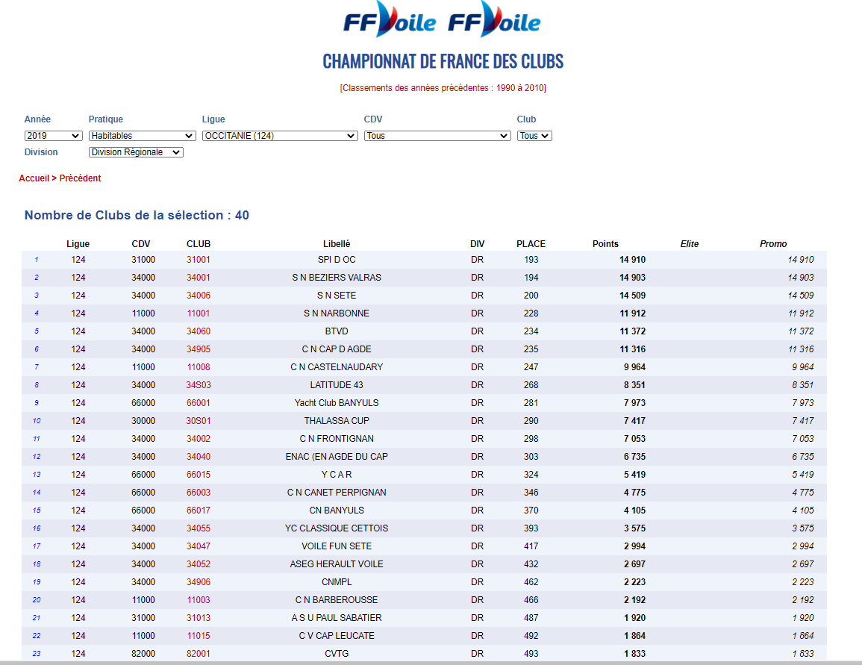This screenshot has width=862, height=665.
Task: Open club code 31001 SPI D OC
Action: click(x=199, y=260)
